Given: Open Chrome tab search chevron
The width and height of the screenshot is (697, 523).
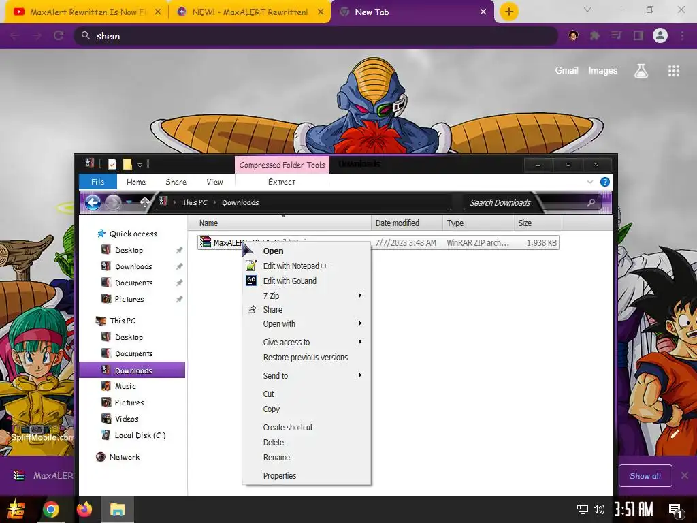Looking at the screenshot, I should (x=587, y=10).
